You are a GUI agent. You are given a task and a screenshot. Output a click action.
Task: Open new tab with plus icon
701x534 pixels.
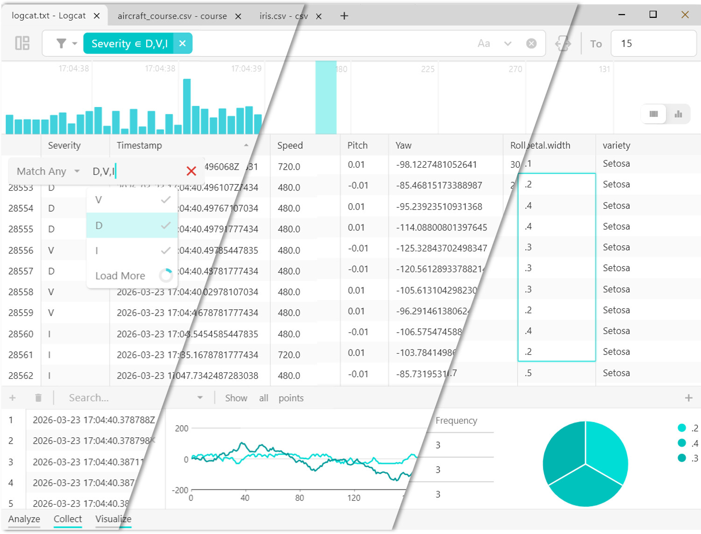344,16
